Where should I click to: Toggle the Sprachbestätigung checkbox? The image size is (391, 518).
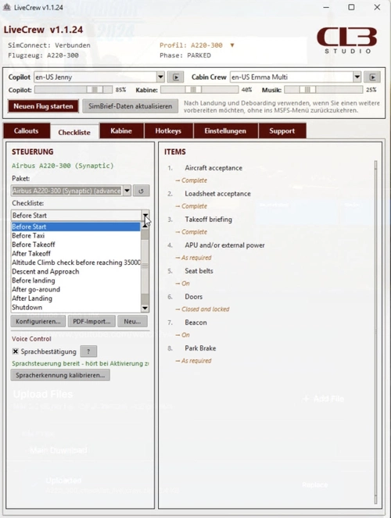click(15, 352)
